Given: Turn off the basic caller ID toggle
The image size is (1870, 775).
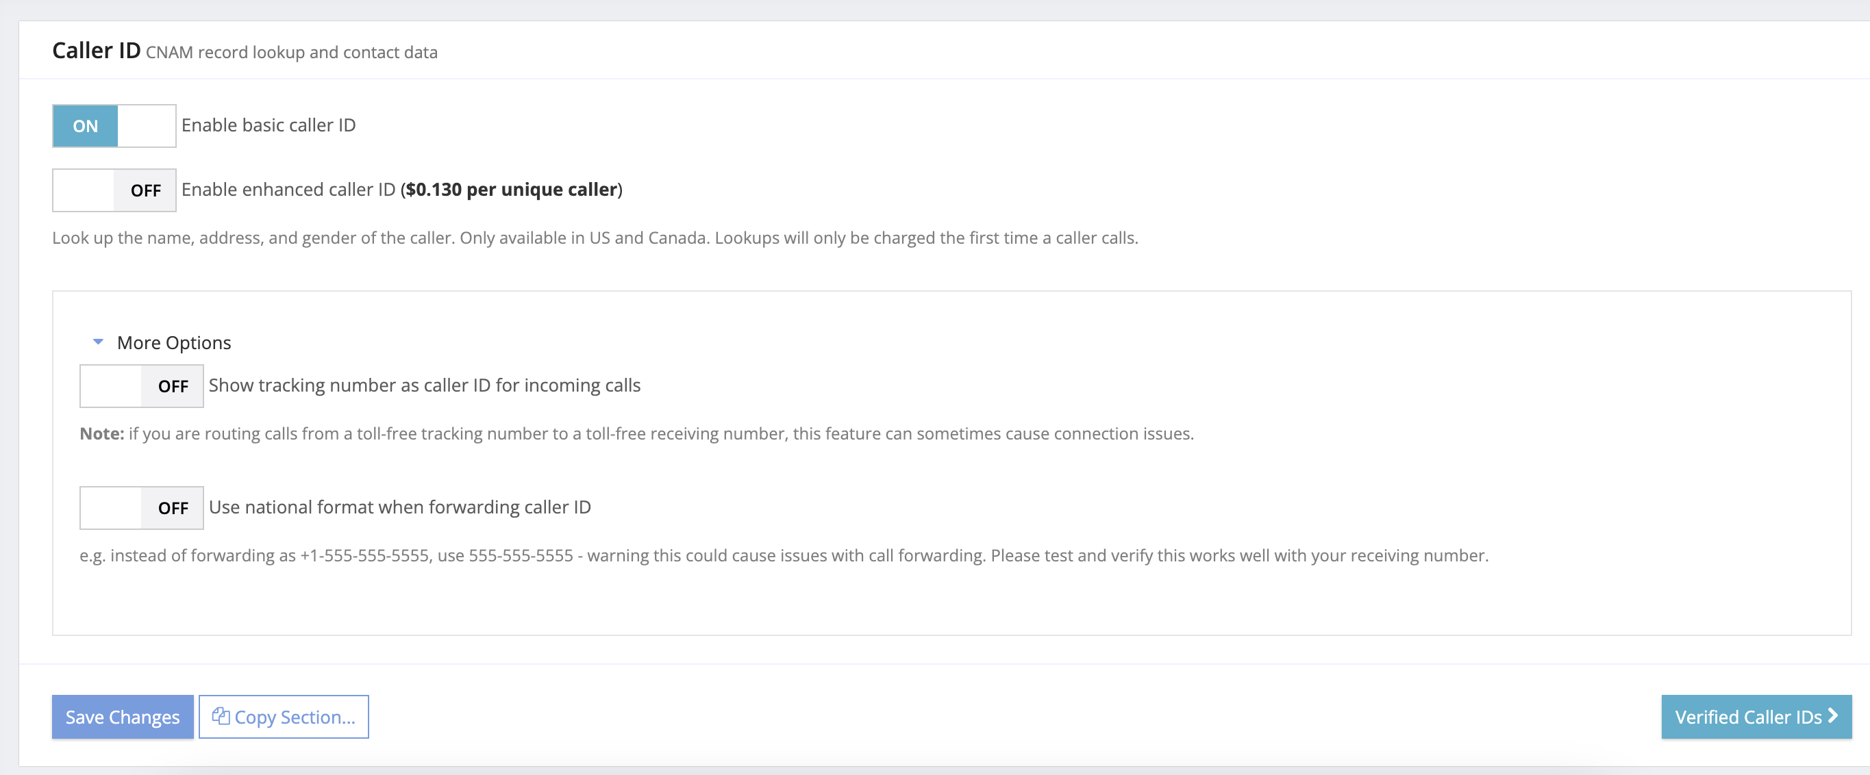Looking at the screenshot, I should click(114, 126).
